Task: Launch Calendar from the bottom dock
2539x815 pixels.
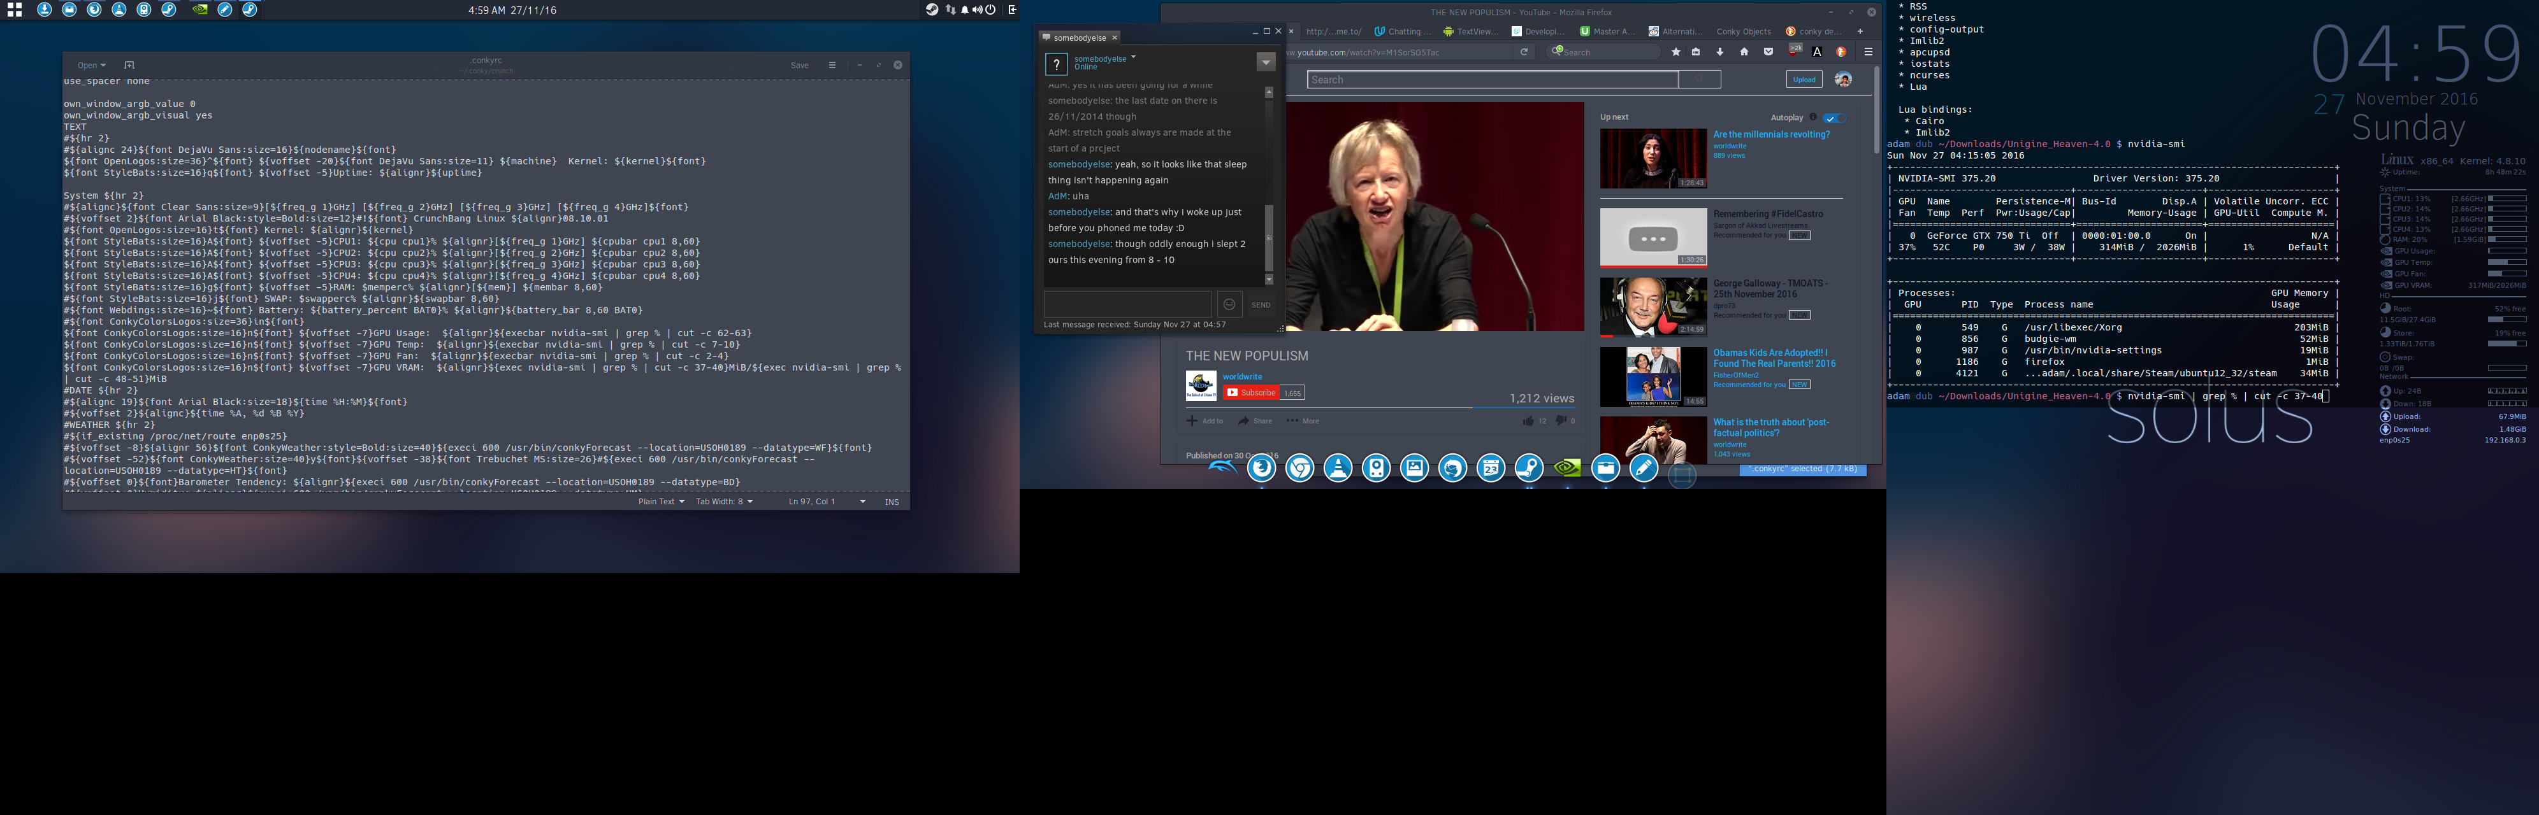Action: click(x=1490, y=469)
